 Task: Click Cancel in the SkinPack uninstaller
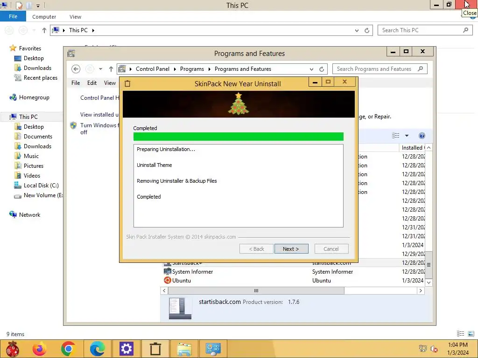point(331,249)
